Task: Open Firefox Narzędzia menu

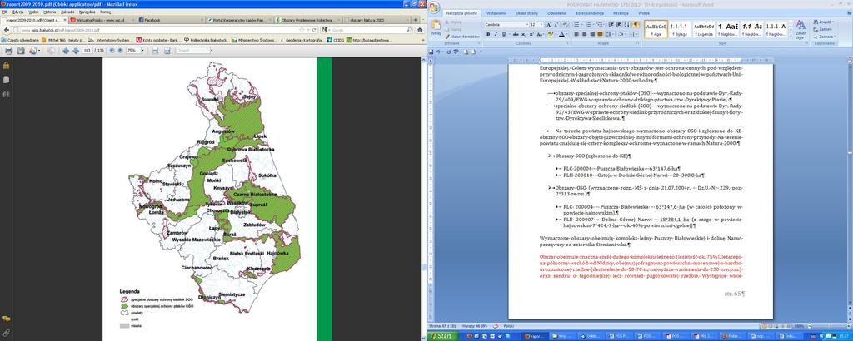Action: pos(87,12)
